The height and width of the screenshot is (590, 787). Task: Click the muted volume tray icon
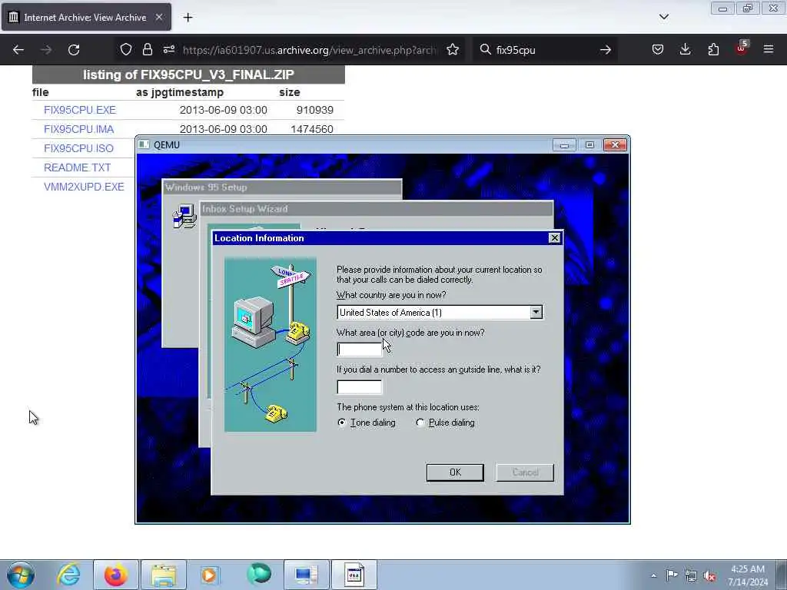click(x=709, y=576)
